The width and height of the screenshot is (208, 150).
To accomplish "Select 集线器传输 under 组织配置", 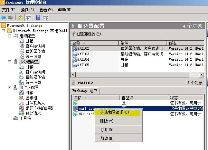I will 35,51.
